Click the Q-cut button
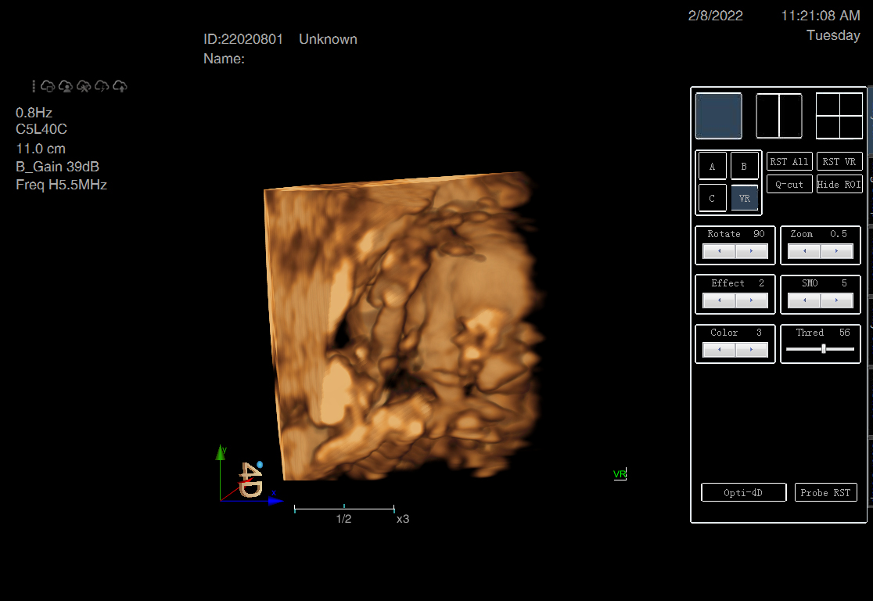Viewport: 873px width, 601px height. coord(789,185)
